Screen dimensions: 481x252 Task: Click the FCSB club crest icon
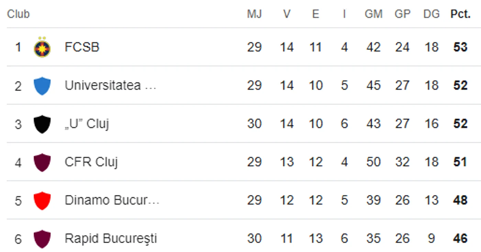42,47
